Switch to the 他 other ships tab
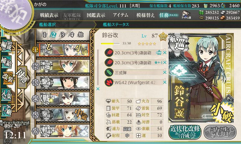This screenshot has width=241, height=144. (80, 34)
